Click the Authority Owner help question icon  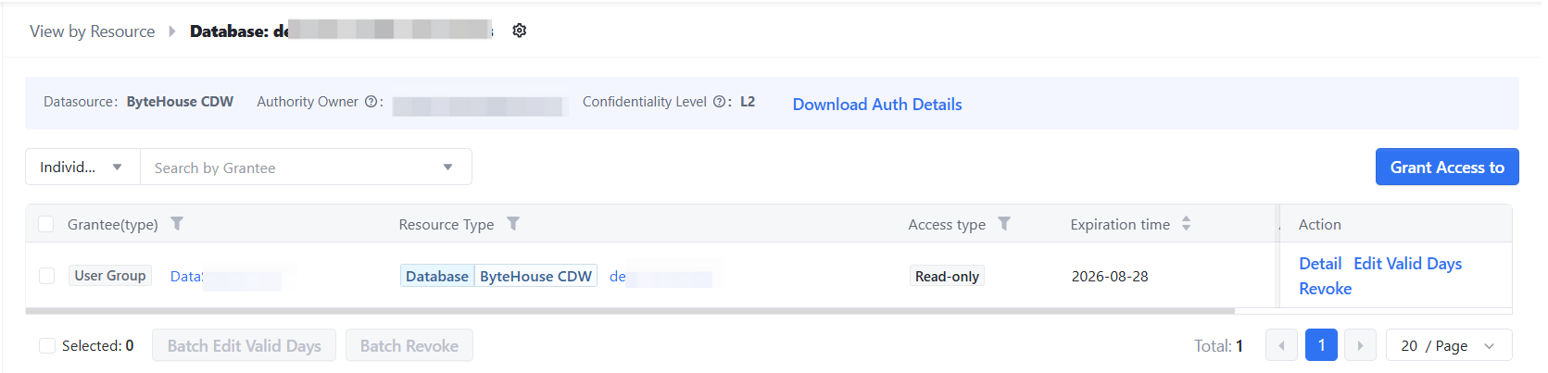[371, 102]
